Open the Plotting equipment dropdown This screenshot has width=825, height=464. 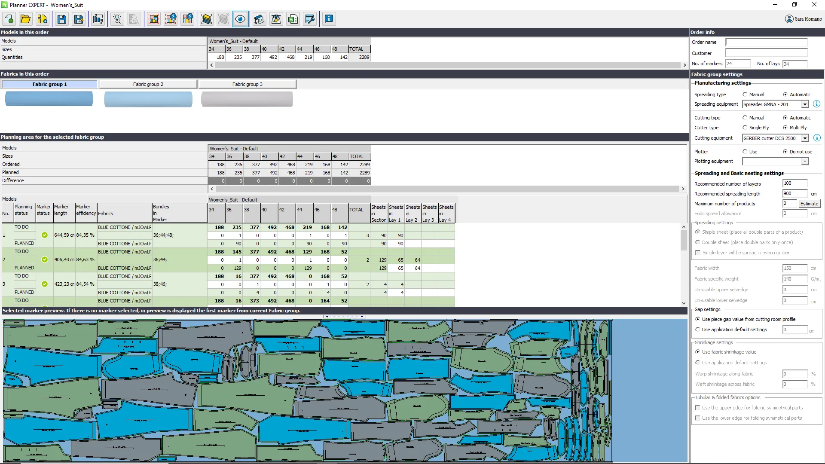(x=804, y=162)
